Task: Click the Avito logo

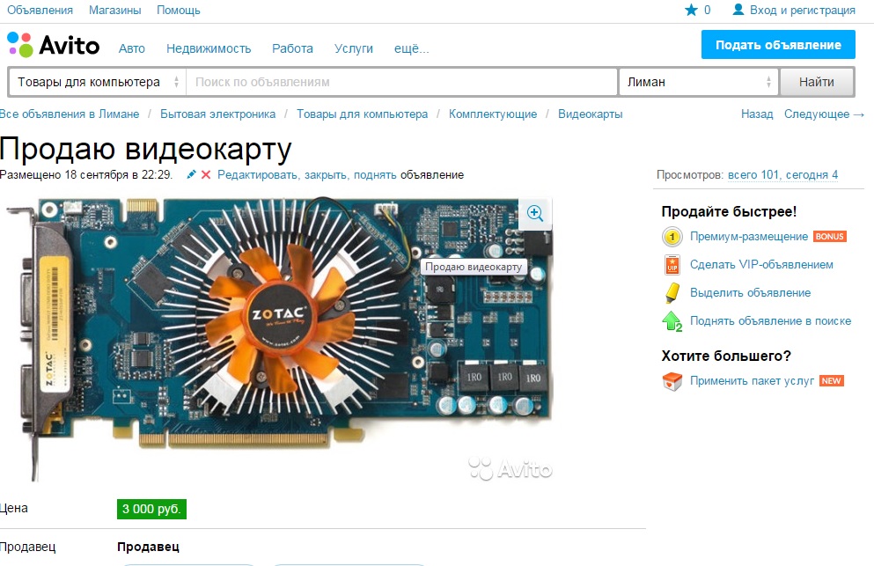Action: pos(53,45)
